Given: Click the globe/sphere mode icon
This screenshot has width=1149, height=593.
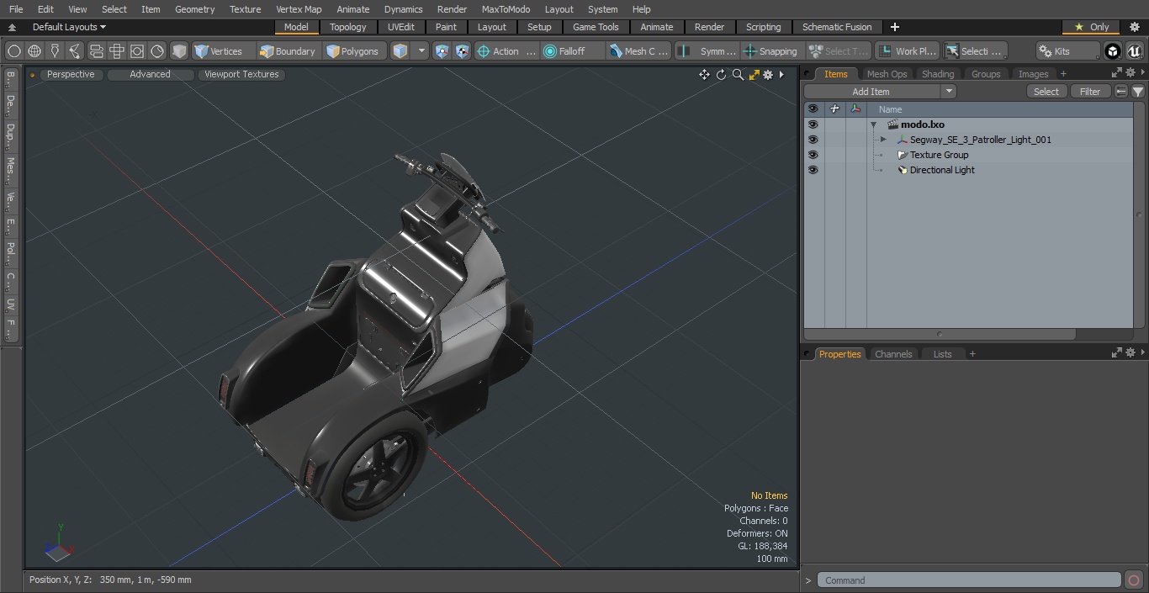Looking at the screenshot, I should [x=34, y=51].
